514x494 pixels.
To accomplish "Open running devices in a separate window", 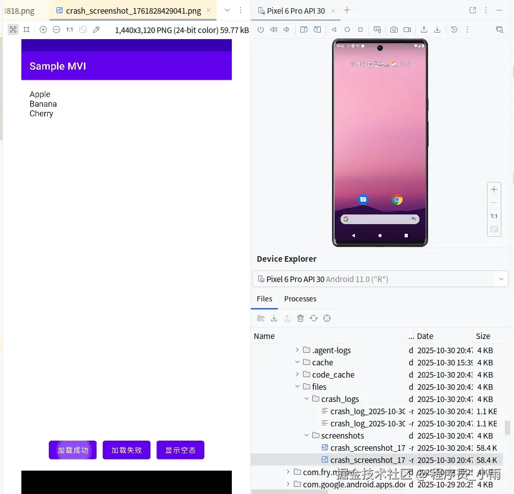I will click(x=473, y=11).
